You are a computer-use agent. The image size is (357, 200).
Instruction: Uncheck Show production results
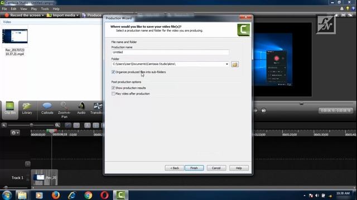(113, 88)
